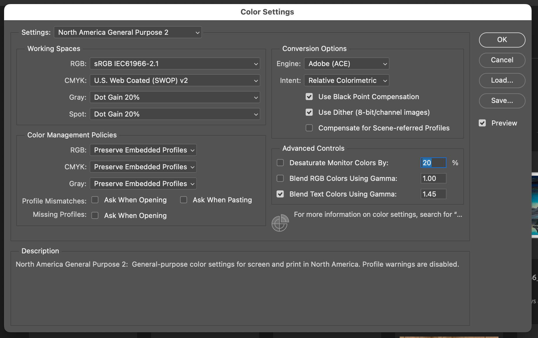This screenshot has height=338, width=538.
Task: Click the description text about North America General Purpose 2
Action: (237, 264)
